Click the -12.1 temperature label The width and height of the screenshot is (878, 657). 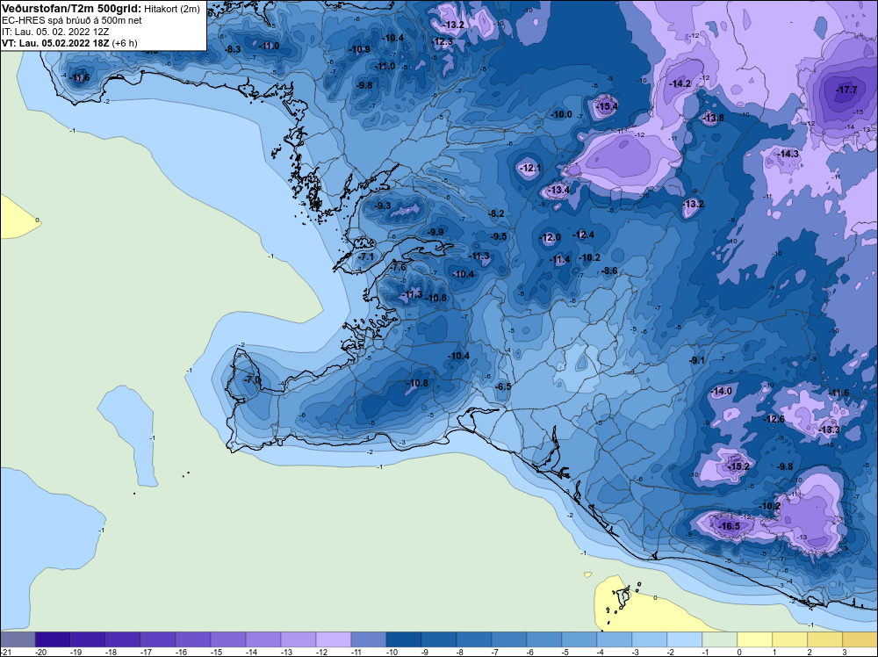(x=529, y=168)
